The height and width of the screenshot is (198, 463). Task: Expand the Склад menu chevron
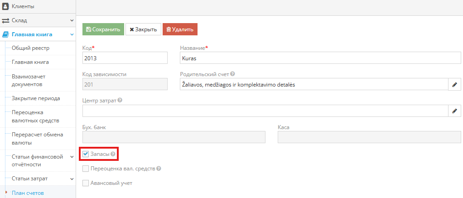pos(72,20)
